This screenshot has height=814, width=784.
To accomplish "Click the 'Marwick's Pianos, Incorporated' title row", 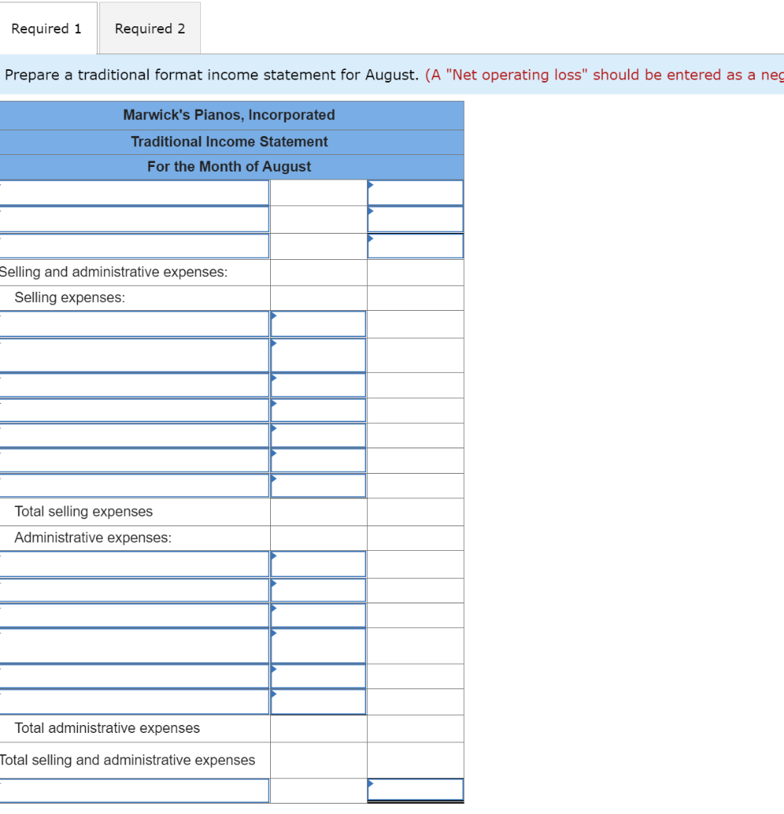I will [229, 115].
